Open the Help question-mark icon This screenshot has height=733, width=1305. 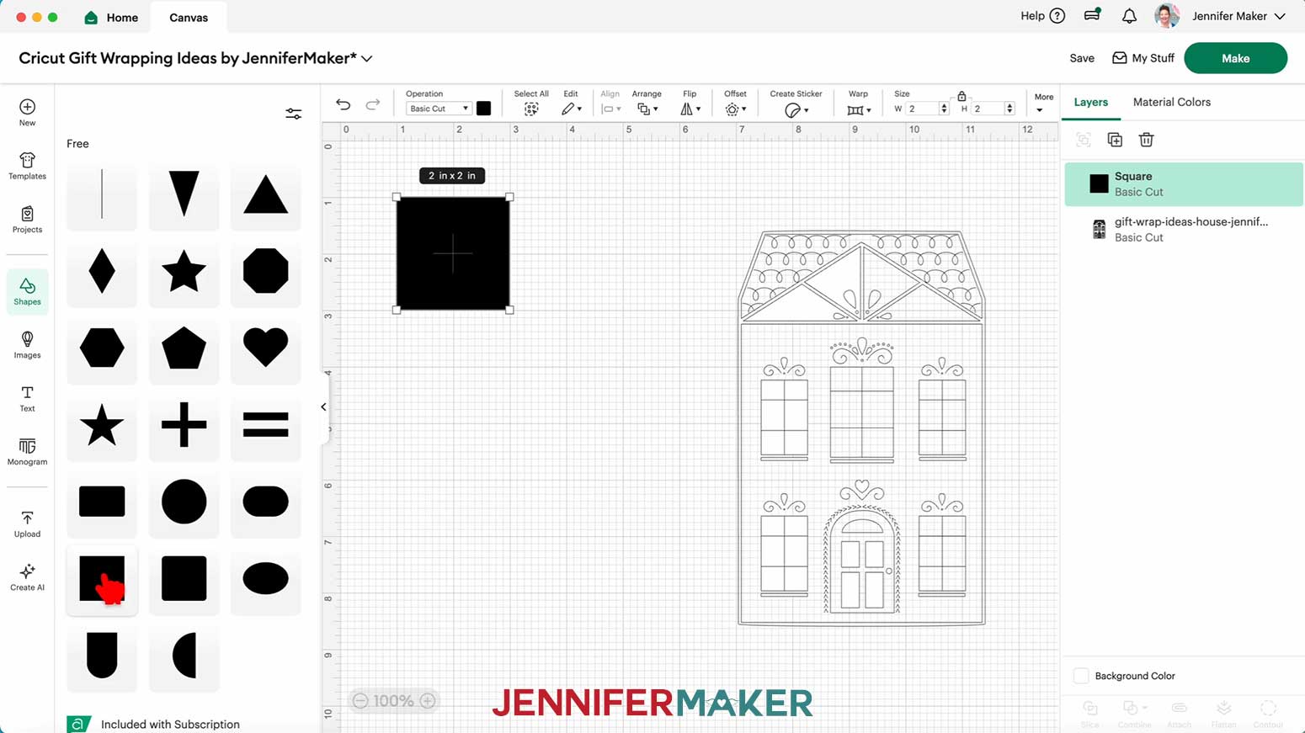point(1057,16)
